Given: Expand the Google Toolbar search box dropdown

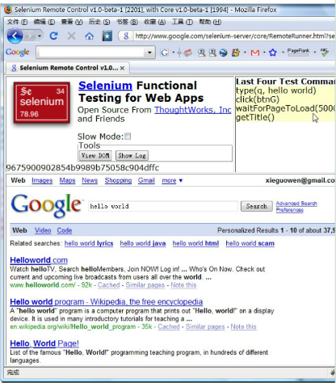Looking at the screenshot, I should (149, 53).
